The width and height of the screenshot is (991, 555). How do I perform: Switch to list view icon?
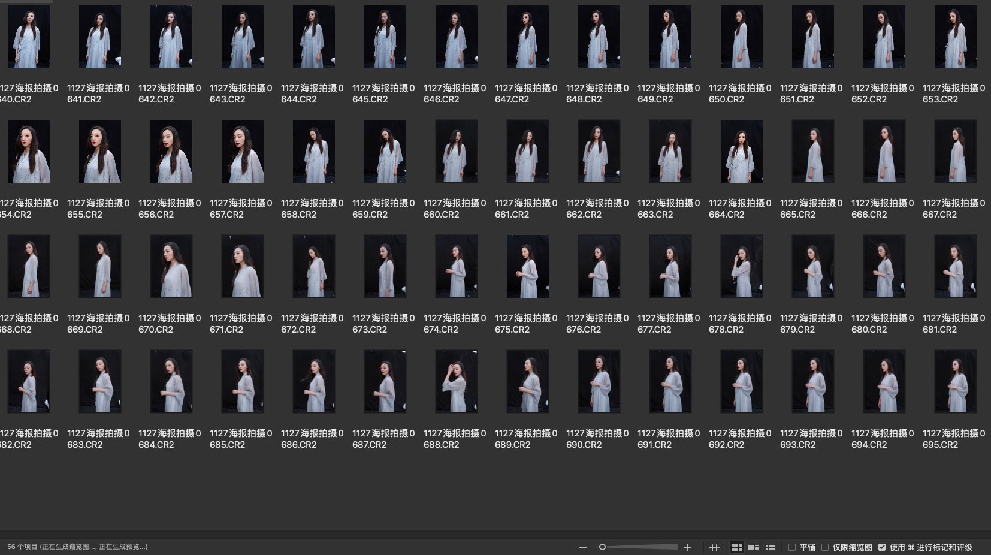(771, 547)
